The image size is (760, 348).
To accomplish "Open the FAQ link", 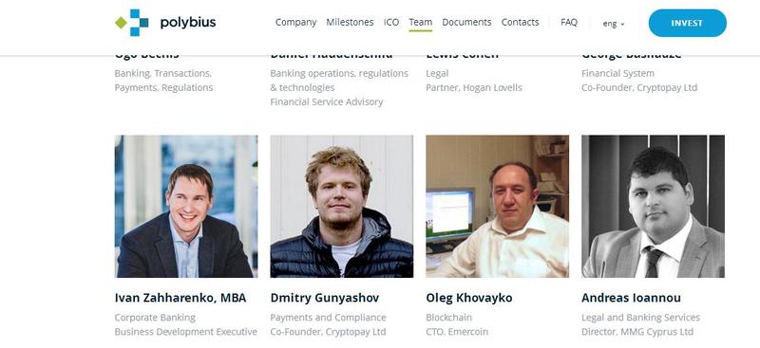I will (x=569, y=22).
